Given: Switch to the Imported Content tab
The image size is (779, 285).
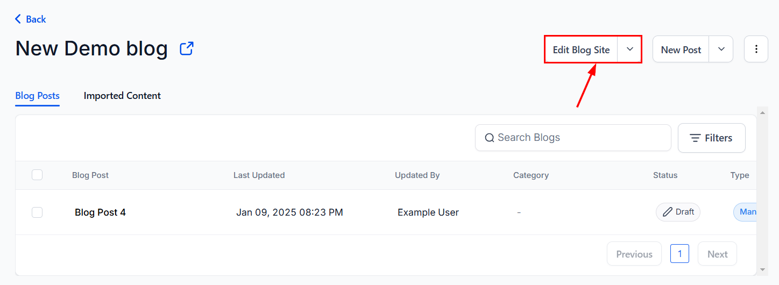Looking at the screenshot, I should click(122, 96).
